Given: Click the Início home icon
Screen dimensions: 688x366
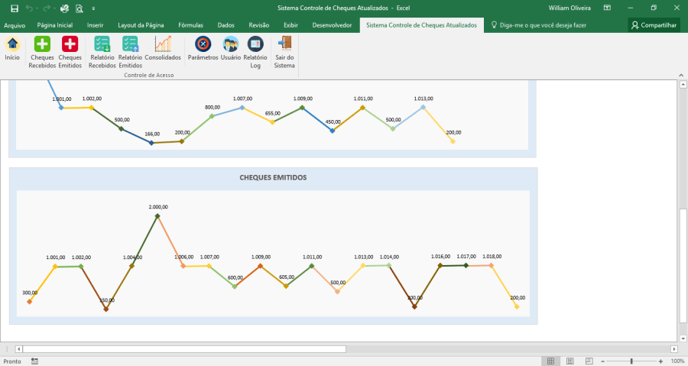Looking at the screenshot, I should [x=12, y=44].
